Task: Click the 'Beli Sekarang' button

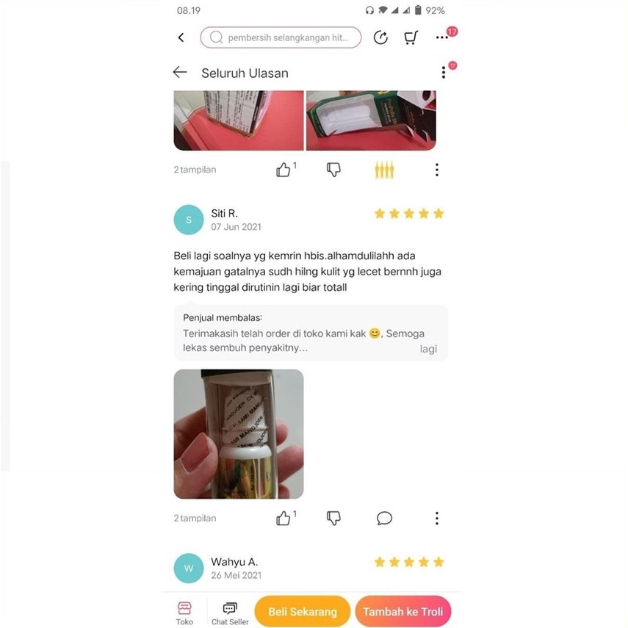Action: tap(303, 612)
